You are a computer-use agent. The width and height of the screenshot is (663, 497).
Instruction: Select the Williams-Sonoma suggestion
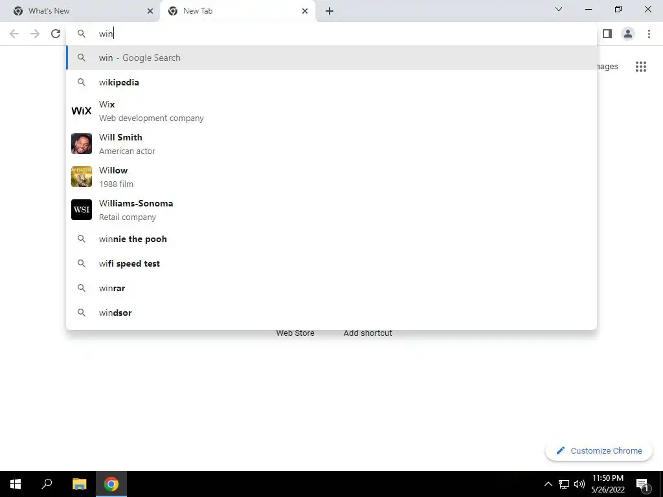pyautogui.click(x=331, y=210)
